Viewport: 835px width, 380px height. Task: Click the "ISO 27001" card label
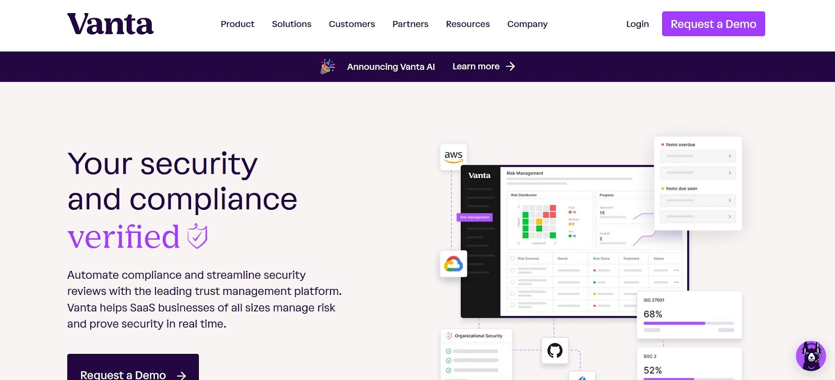[x=654, y=300]
